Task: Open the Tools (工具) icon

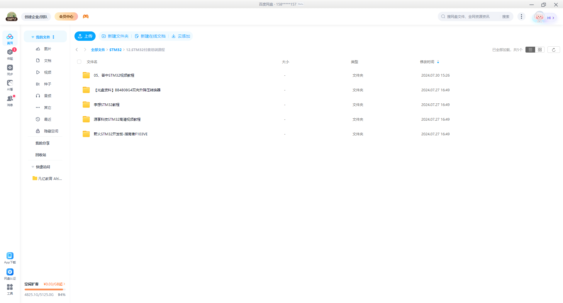Action: pyautogui.click(x=10, y=289)
